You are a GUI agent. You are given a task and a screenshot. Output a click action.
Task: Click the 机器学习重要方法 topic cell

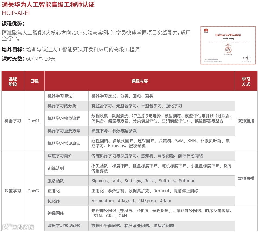point(66,131)
